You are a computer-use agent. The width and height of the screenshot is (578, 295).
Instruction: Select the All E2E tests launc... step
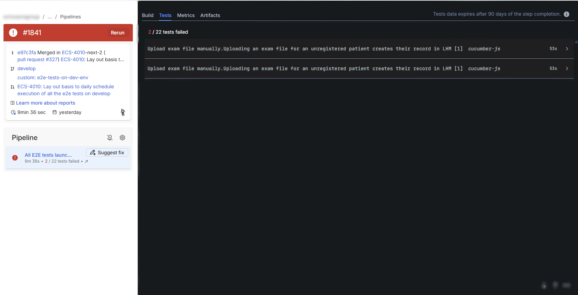[x=48, y=155]
